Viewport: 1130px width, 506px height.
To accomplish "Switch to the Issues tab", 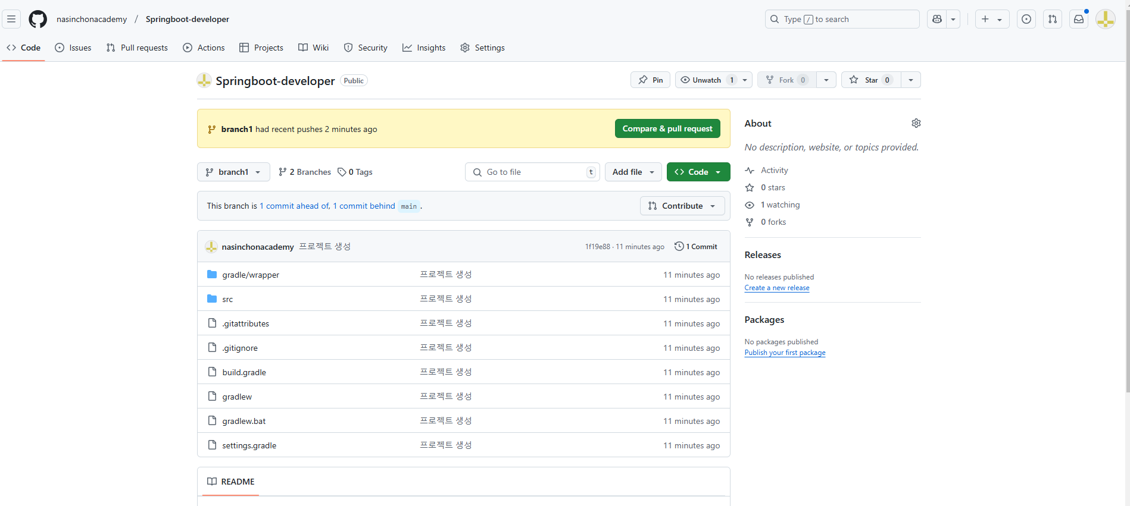I will [73, 48].
